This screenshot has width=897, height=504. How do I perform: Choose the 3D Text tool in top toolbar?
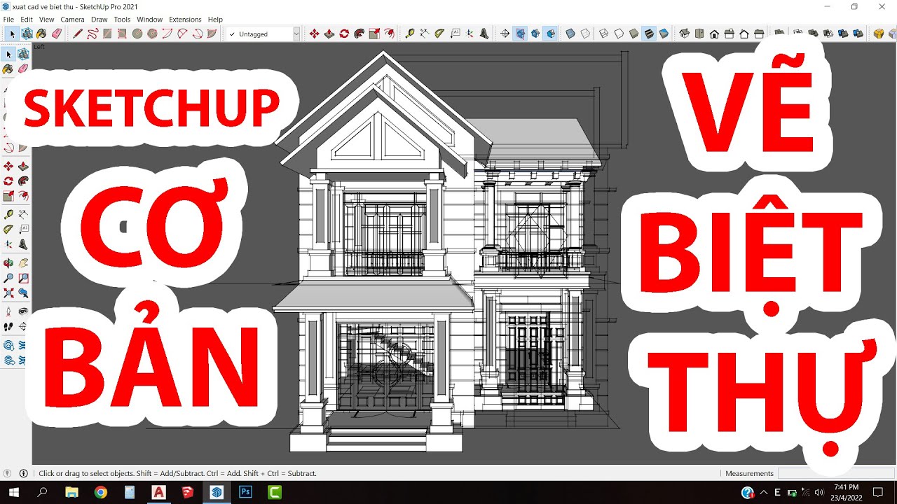coord(484,34)
